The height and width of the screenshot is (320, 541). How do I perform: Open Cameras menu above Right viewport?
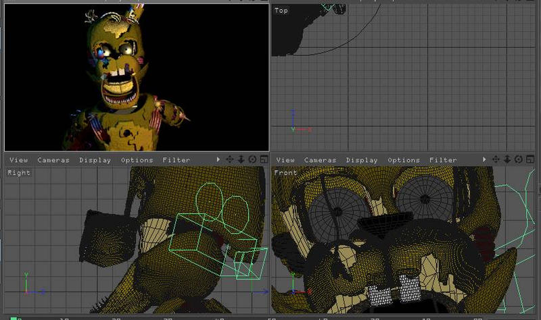click(53, 160)
